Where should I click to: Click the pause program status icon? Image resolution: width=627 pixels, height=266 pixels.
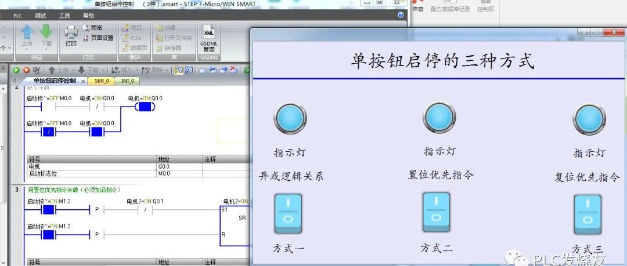(x=189, y=70)
